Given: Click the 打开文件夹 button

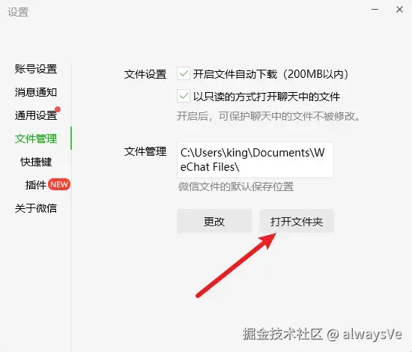Looking at the screenshot, I should coord(297,221).
